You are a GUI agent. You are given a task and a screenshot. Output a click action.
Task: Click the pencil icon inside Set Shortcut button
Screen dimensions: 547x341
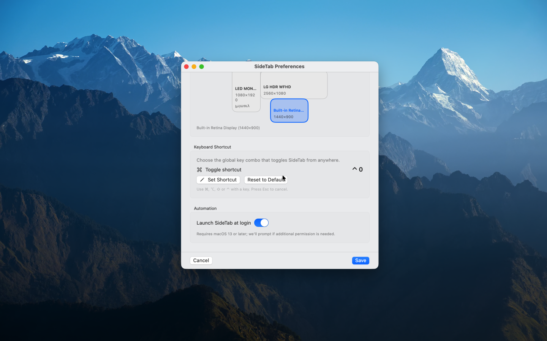point(202,180)
